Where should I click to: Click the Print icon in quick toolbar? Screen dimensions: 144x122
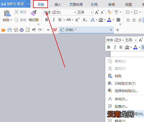[x=22, y=30]
